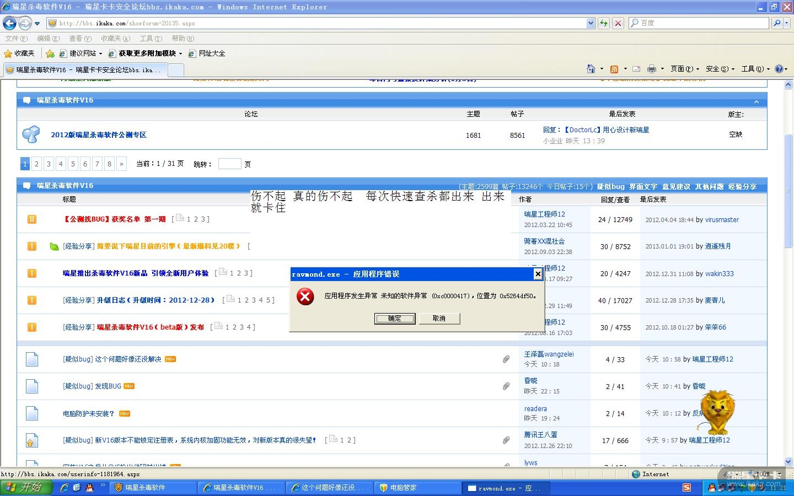The width and height of the screenshot is (794, 496).
Task: Click the new tab button
Action: coord(175,70)
